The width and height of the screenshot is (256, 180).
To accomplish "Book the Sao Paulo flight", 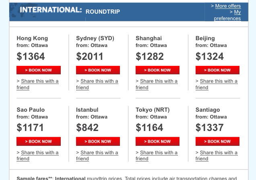I will pos(39,141).
